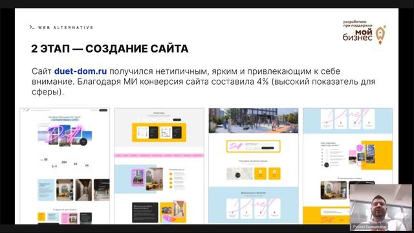Open the second screenshot with yellow floor plans

pos(159,166)
